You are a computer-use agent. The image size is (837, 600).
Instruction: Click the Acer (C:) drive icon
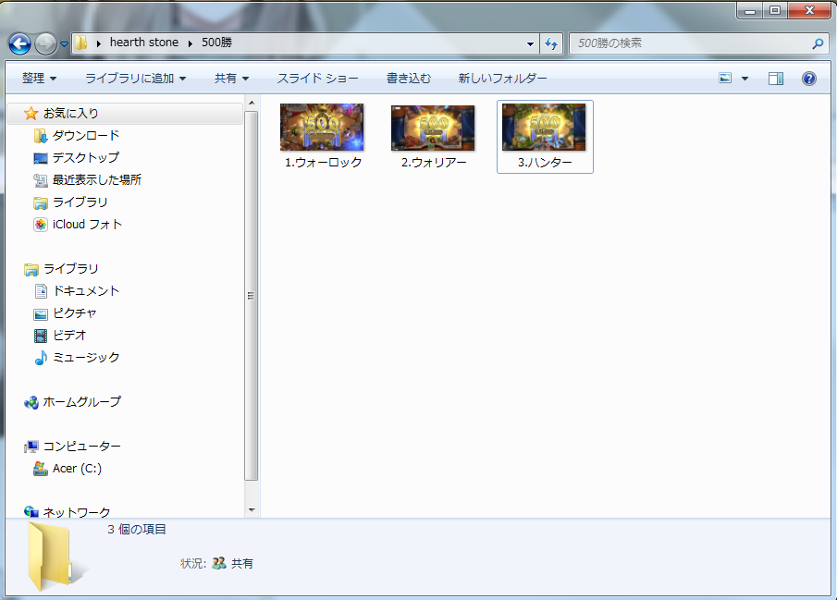41,469
